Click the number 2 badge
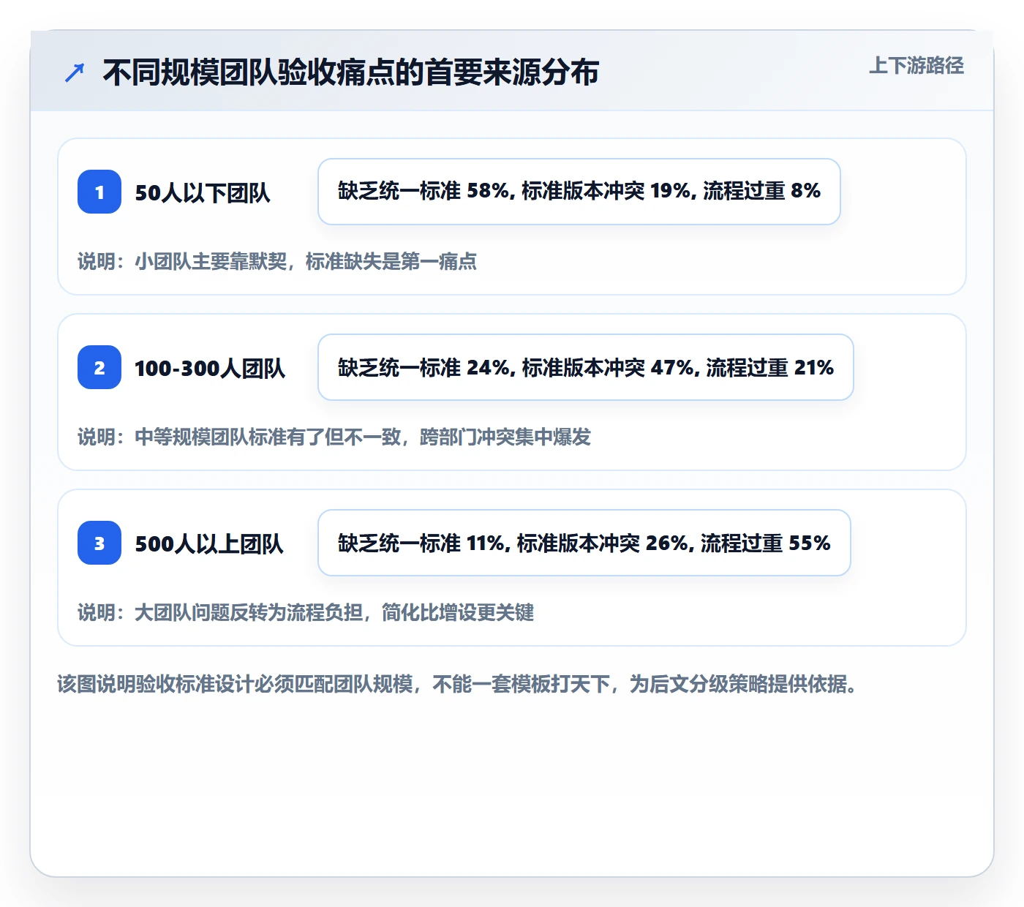Screen dimensions: 1024x907 (x=99, y=367)
